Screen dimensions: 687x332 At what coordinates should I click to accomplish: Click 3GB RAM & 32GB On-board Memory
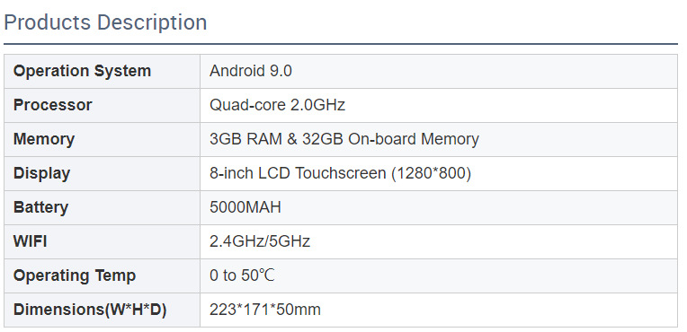[x=344, y=139]
